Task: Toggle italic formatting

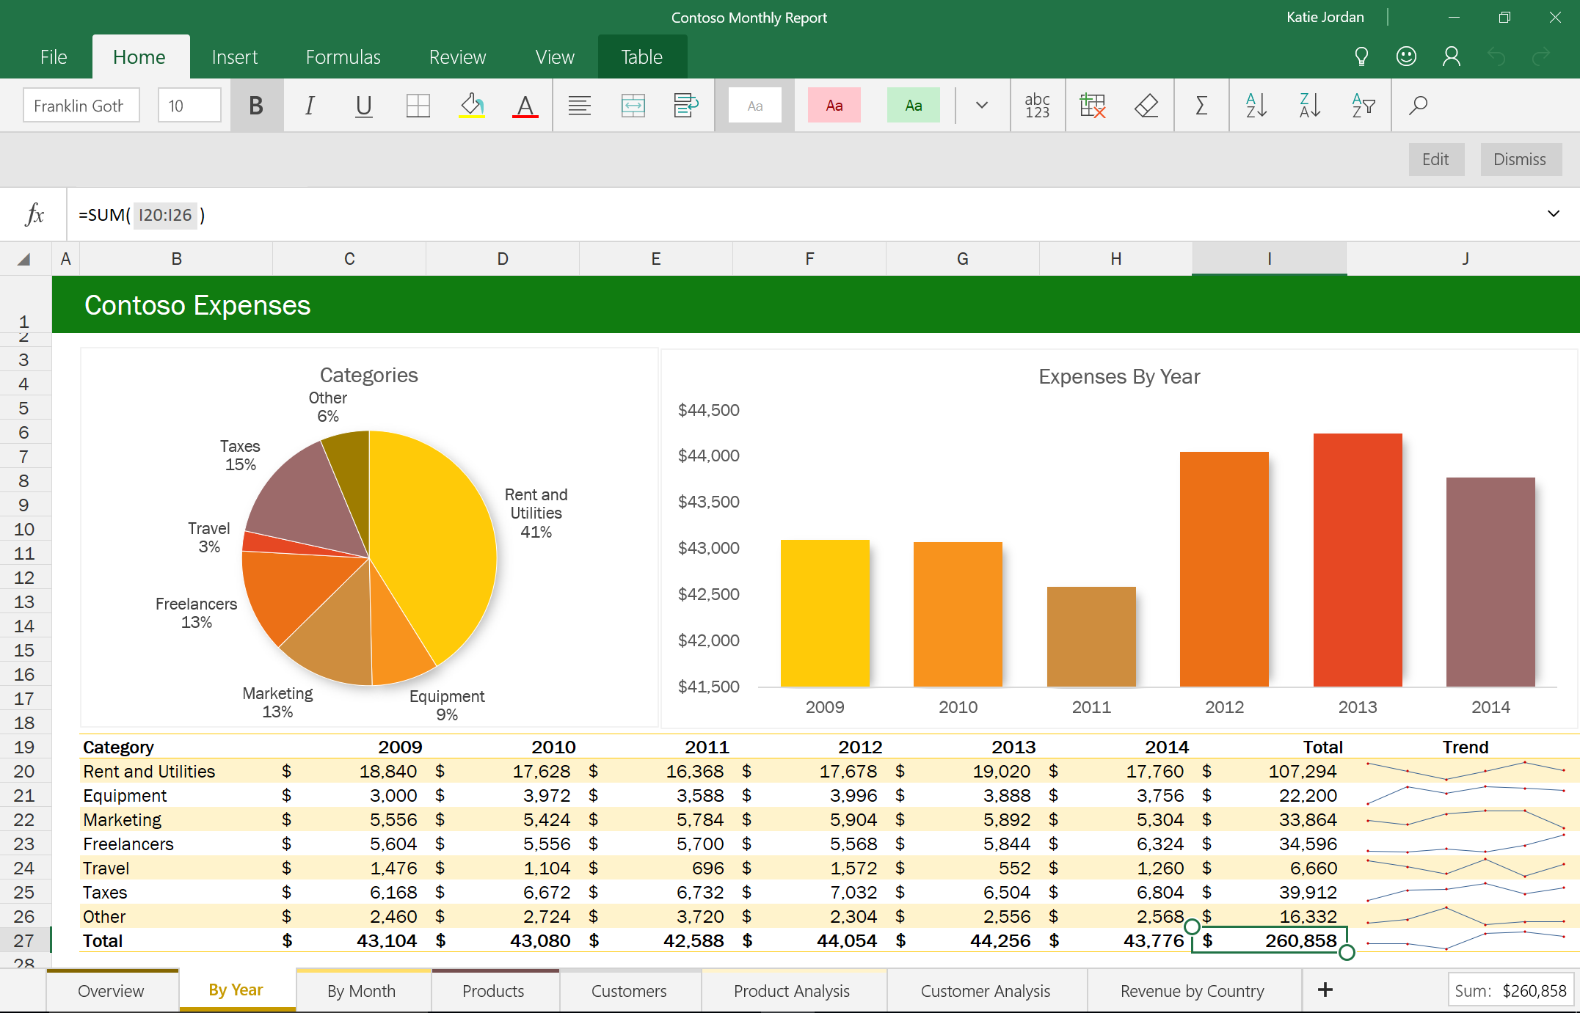Action: point(310,105)
